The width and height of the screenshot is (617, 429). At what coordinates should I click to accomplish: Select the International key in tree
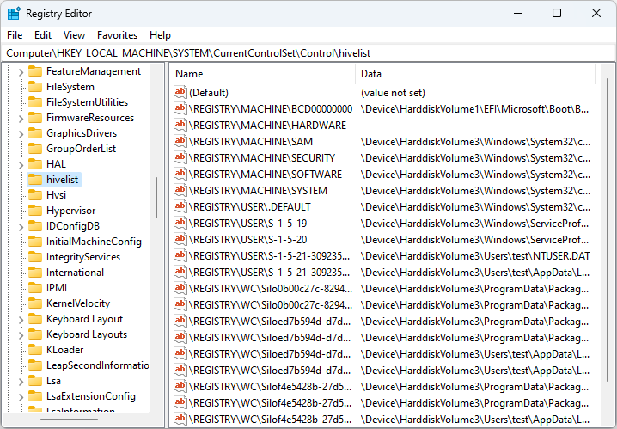pos(75,273)
